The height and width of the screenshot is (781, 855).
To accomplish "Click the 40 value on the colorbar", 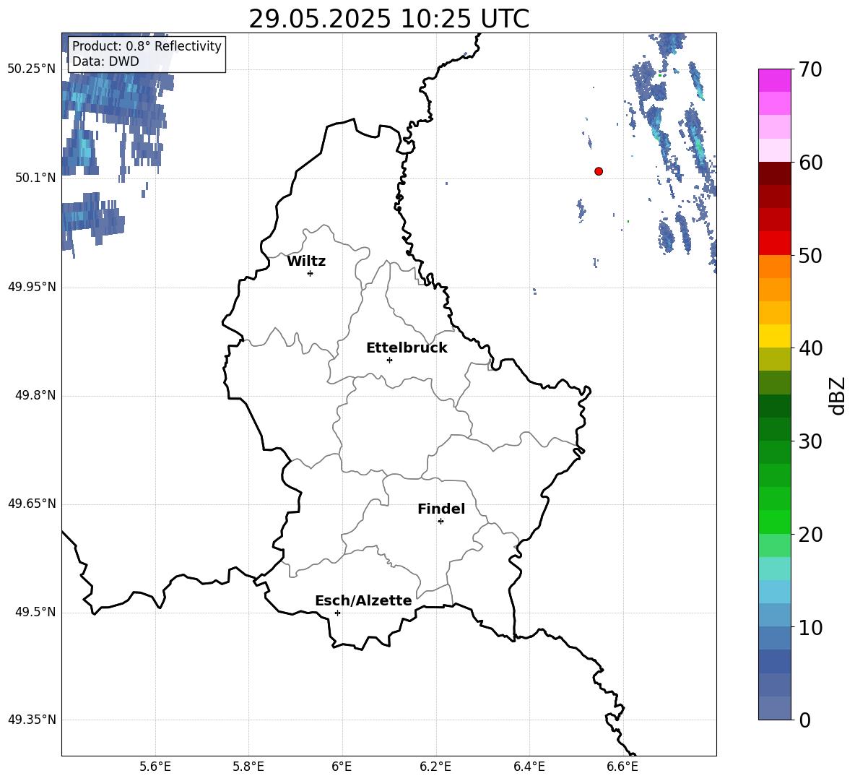I will click(x=810, y=348).
